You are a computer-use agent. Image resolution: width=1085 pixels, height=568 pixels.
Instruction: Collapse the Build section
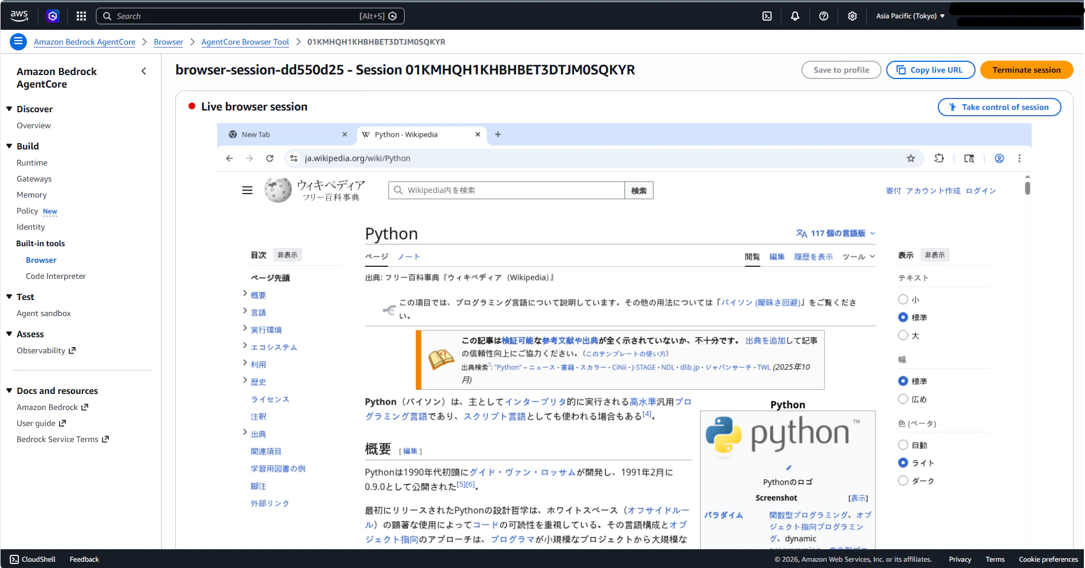pos(9,146)
